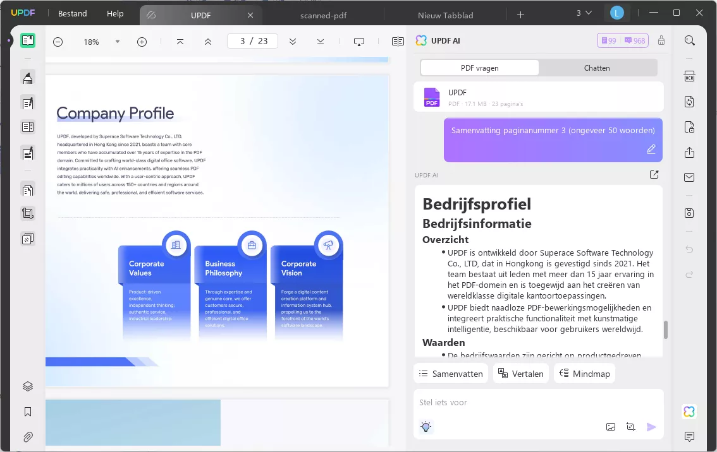Redo action arrow icon
Image resolution: width=717 pixels, height=452 pixels.
690,275
